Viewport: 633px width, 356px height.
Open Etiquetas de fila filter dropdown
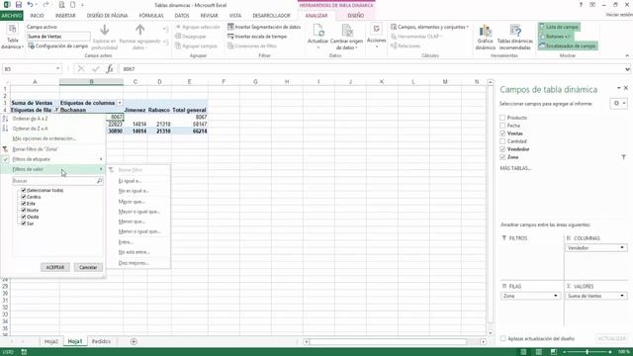56,110
